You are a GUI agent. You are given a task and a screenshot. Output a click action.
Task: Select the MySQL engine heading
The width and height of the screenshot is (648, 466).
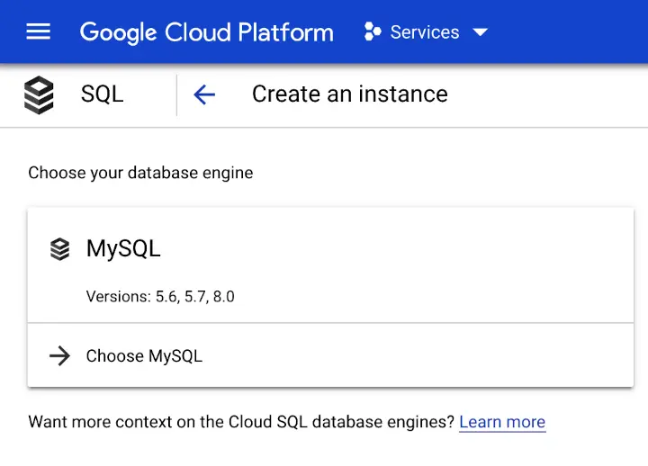(123, 249)
